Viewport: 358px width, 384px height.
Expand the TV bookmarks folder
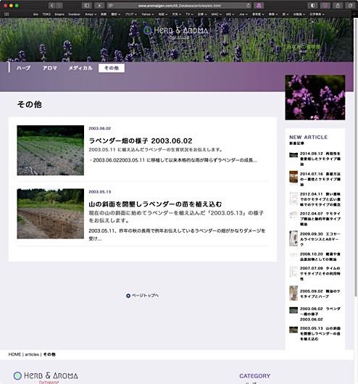pyautogui.click(x=189, y=14)
